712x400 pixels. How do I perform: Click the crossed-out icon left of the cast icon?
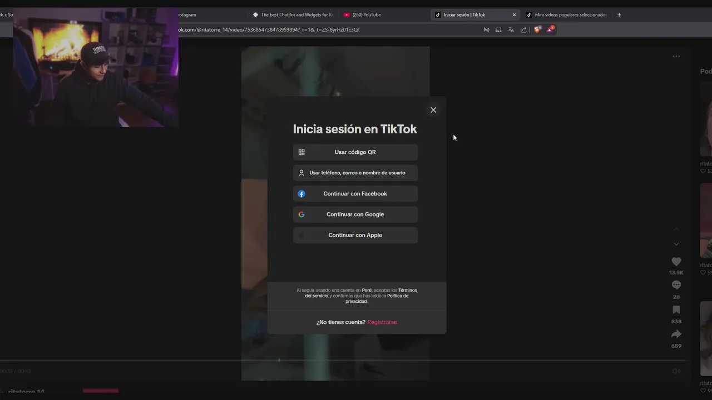pos(486,30)
